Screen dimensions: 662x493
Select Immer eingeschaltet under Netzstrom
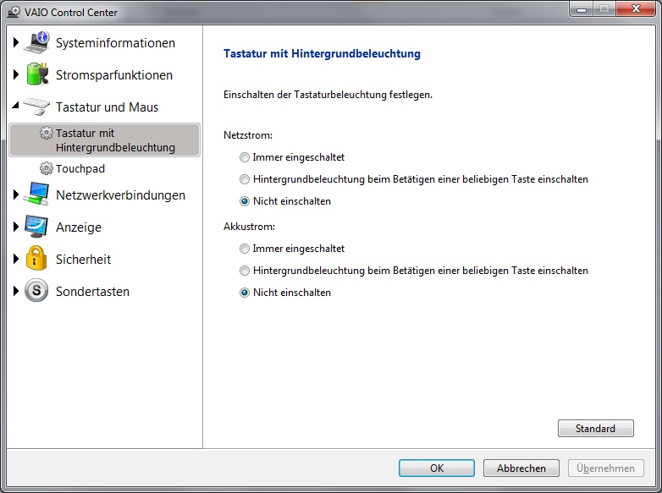coord(245,157)
